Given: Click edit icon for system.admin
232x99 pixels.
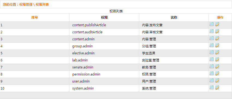Looking at the screenshot, I should pos(217,88).
